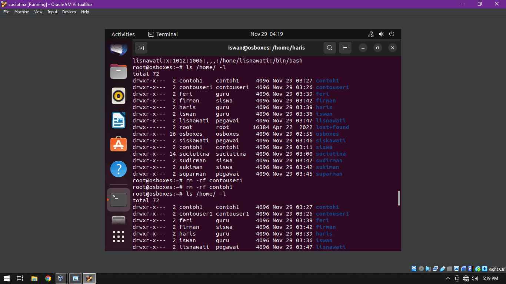Click VirtualBox network adapter indicator
This screenshot has height=284, width=506.
(435, 269)
